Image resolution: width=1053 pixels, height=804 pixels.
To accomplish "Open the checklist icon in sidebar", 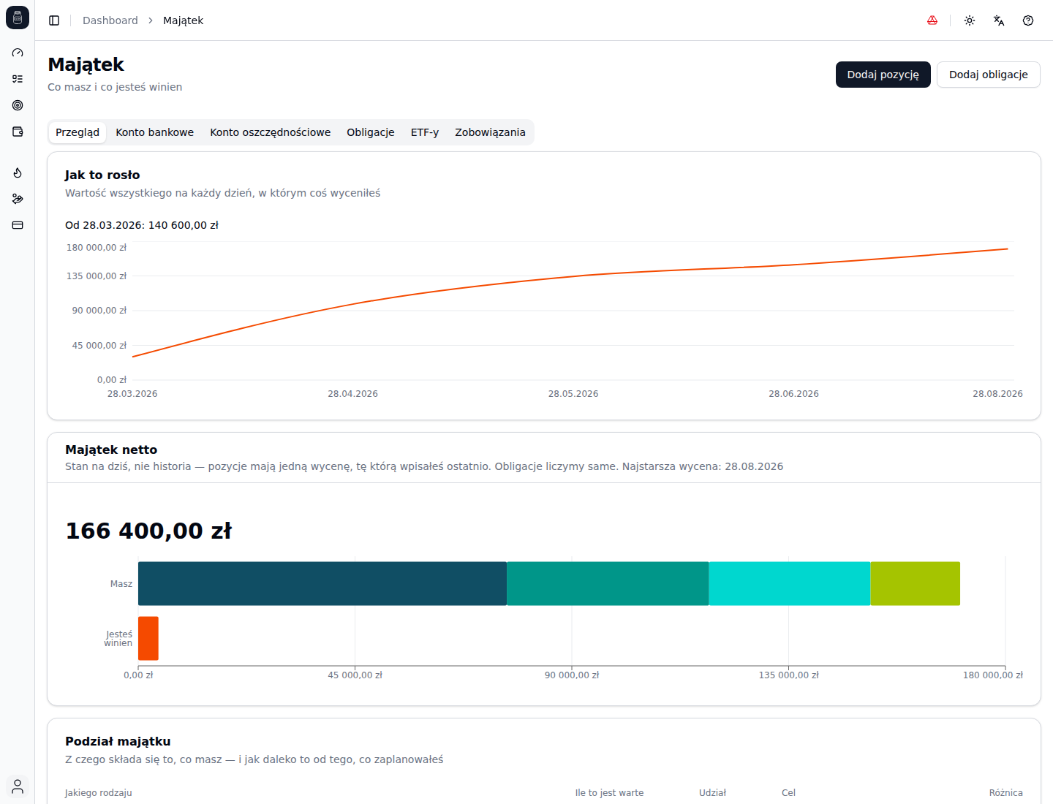I will point(18,79).
